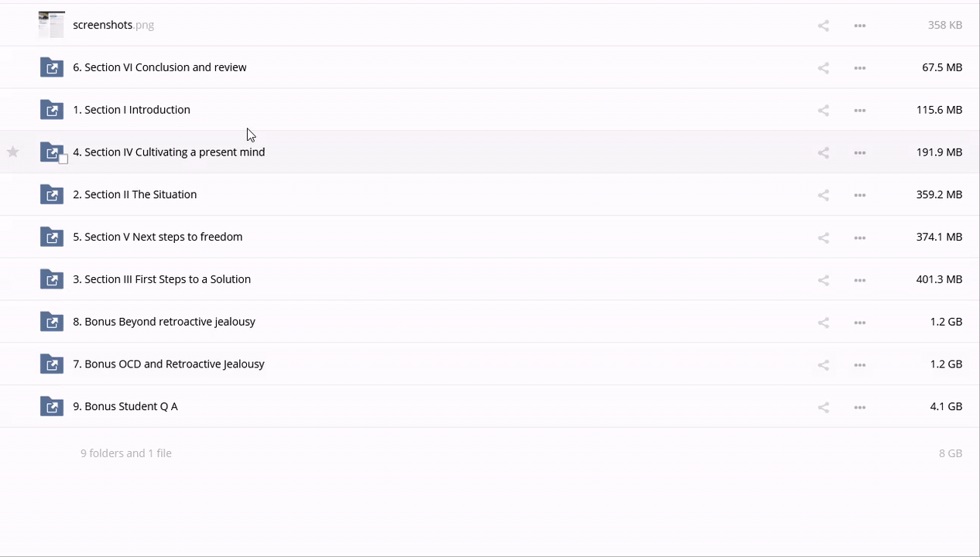
Task: Click folder icon of Section V Next steps
Action: point(52,237)
